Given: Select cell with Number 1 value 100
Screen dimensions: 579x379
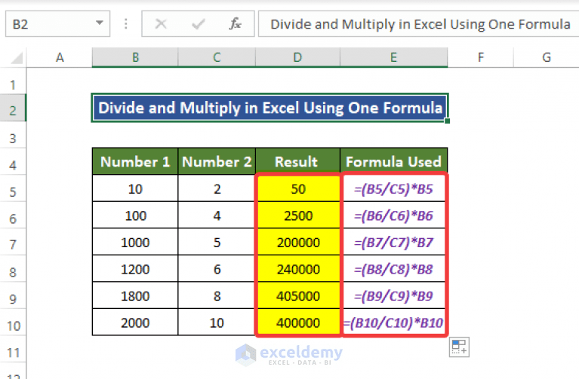Looking at the screenshot, I should [x=135, y=215].
